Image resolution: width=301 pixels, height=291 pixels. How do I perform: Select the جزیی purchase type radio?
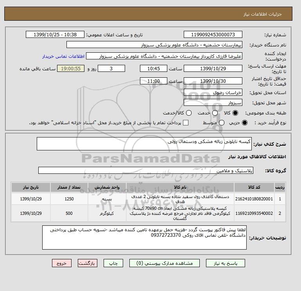pos(245,123)
